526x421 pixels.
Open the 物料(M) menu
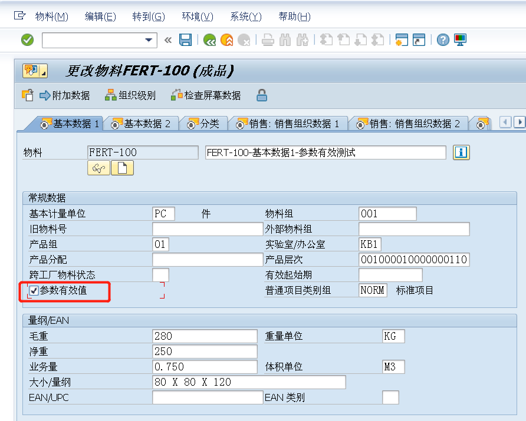(x=52, y=16)
